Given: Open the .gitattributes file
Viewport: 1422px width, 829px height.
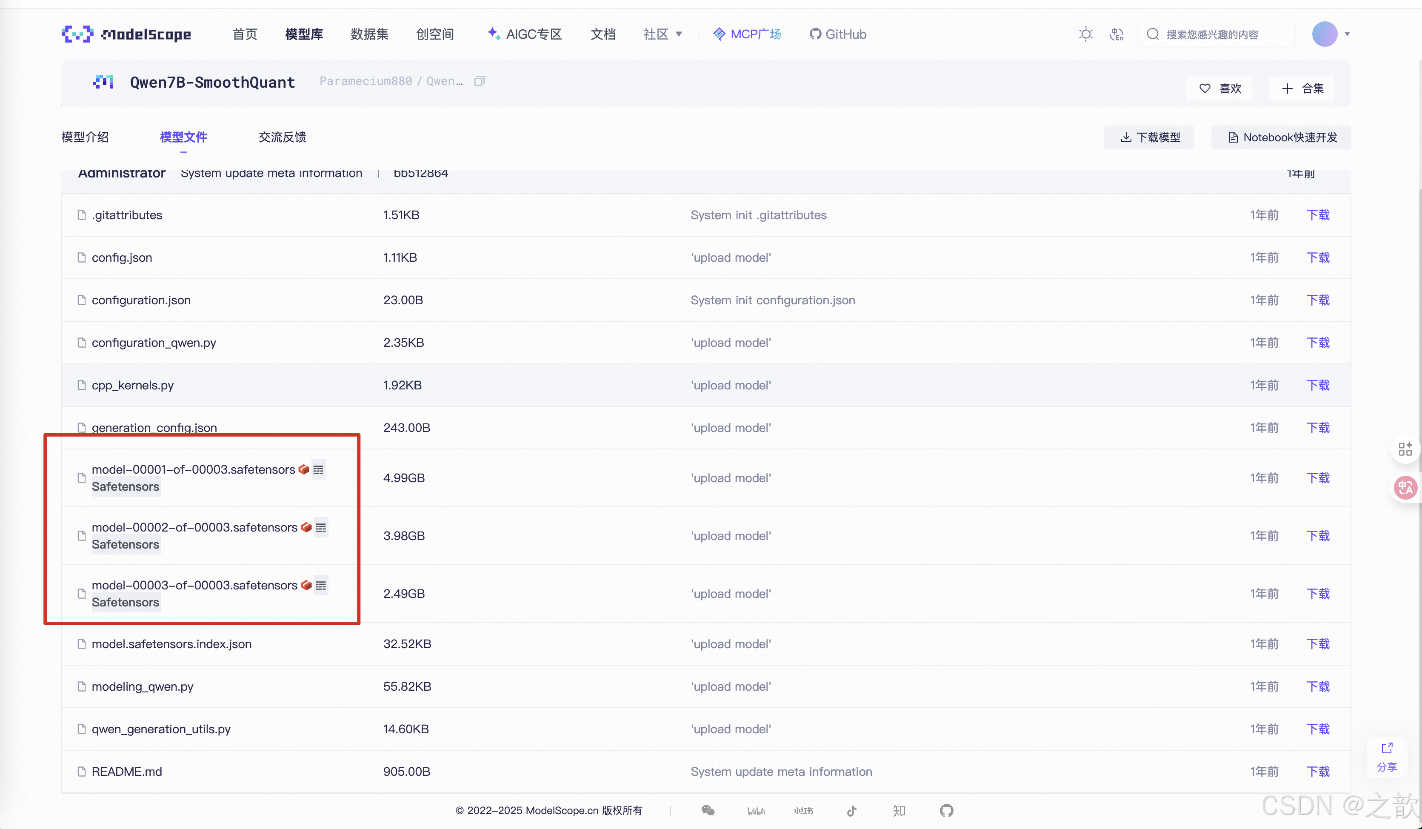Looking at the screenshot, I should click(x=127, y=215).
